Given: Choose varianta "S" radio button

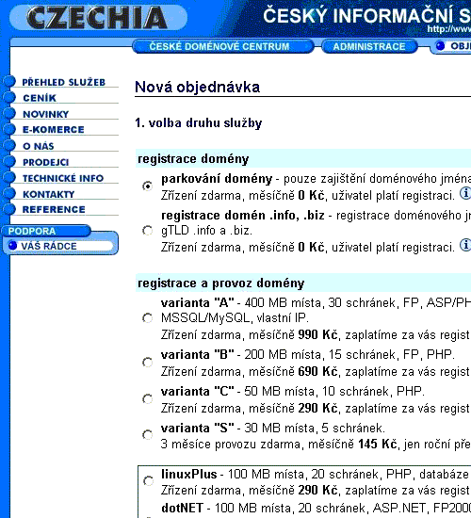Looking at the screenshot, I should point(147,435).
